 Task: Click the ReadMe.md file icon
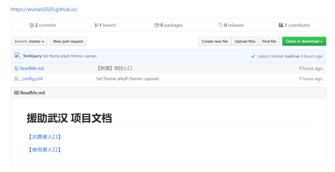[x=16, y=68]
